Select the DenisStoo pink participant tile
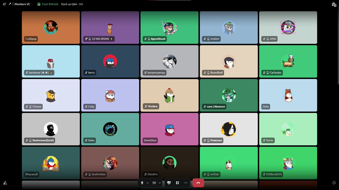Image resolution: width=339 pixels, height=190 pixels. pyautogui.click(x=169, y=129)
